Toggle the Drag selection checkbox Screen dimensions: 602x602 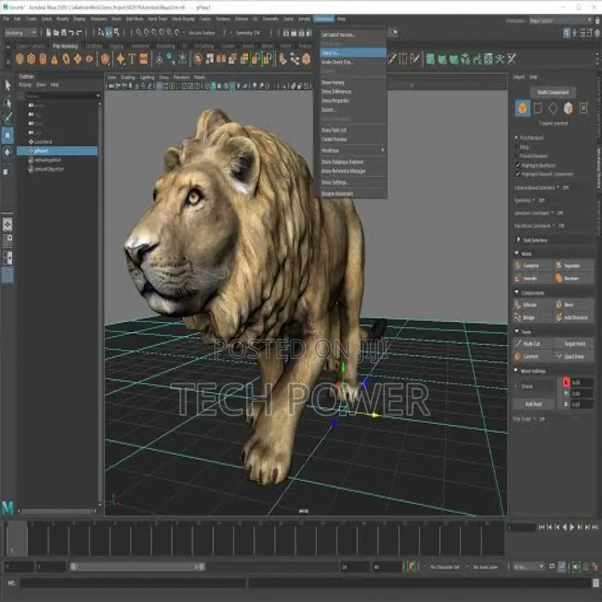click(517, 147)
